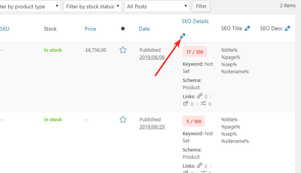Viewport: 301px width, 173px height.
Task: Sort products by Date column
Action: click(x=144, y=29)
